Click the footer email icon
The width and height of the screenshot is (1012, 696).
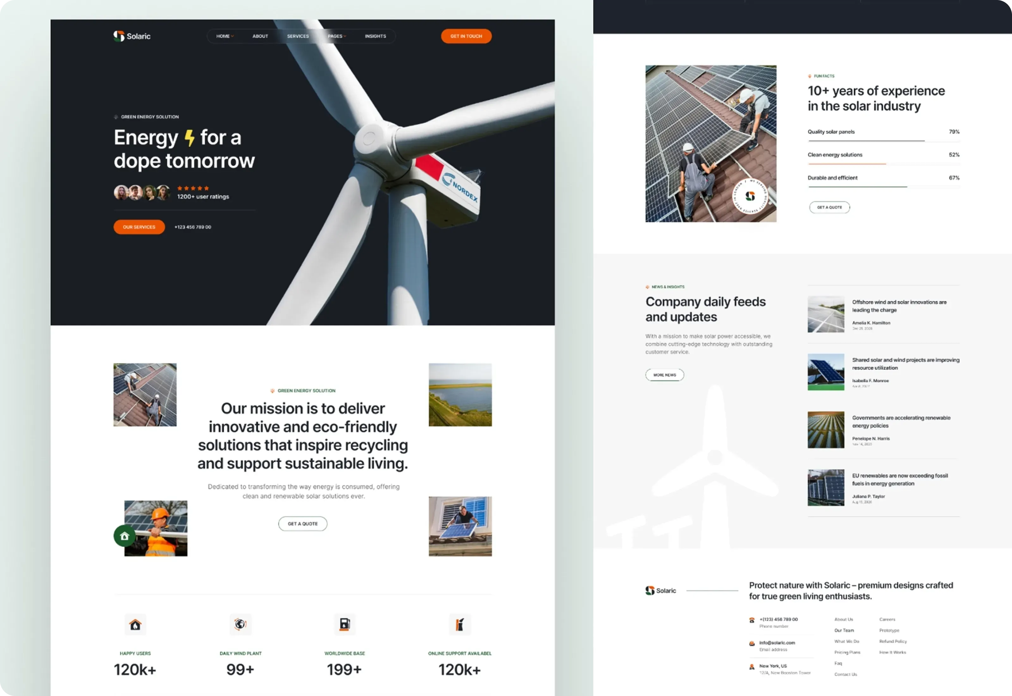click(x=752, y=644)
